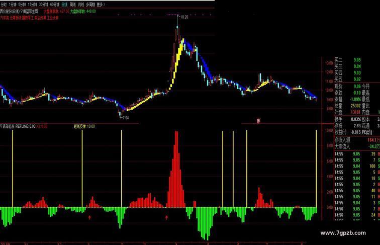Click the 外盘 13181 quote field
Viewport: 380px width, 245px height.
(x=348, y=112)
